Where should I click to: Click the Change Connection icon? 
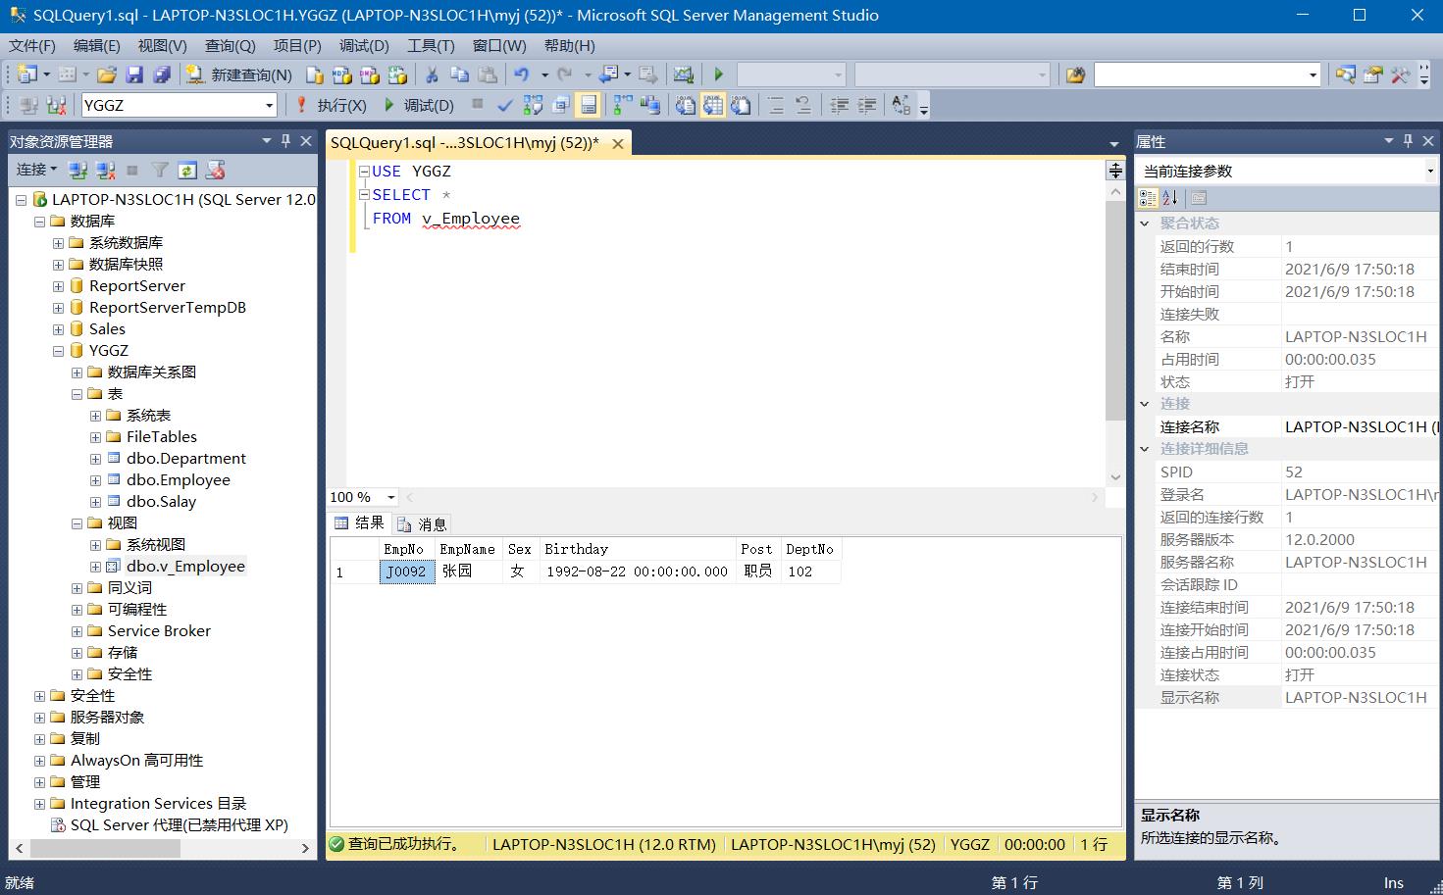(x=56, y=105)
